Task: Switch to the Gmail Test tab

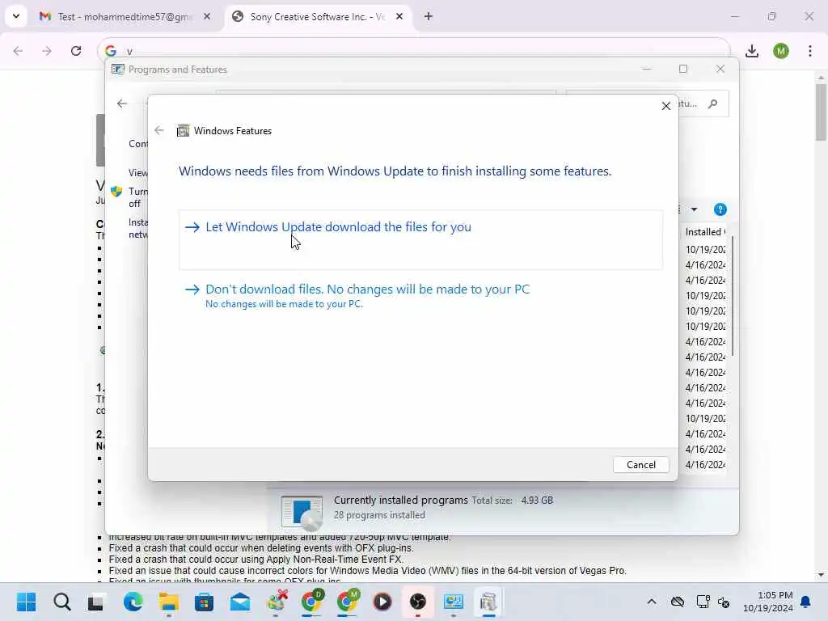Action: coord(123,17)
